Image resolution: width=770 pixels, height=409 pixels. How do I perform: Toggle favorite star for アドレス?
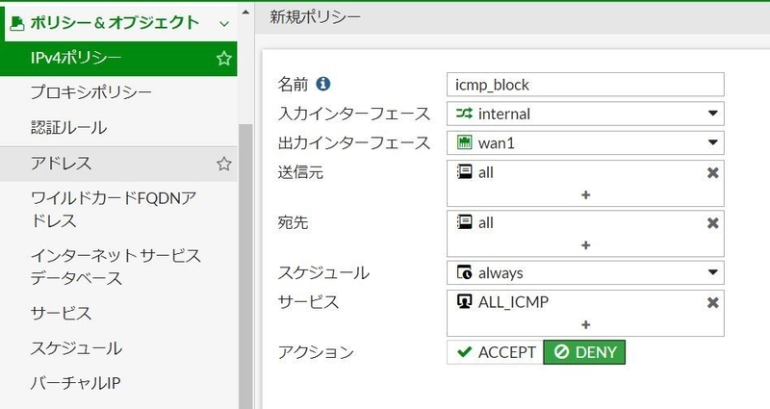click(224, 164)
